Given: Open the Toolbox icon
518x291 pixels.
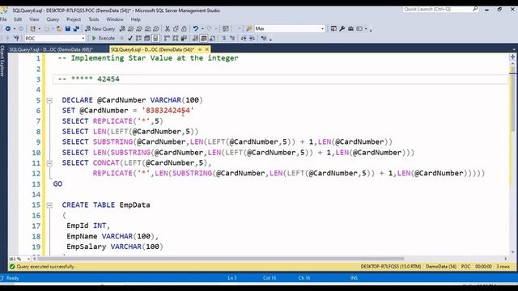Looking at the screenshot, I should (350, 29).
